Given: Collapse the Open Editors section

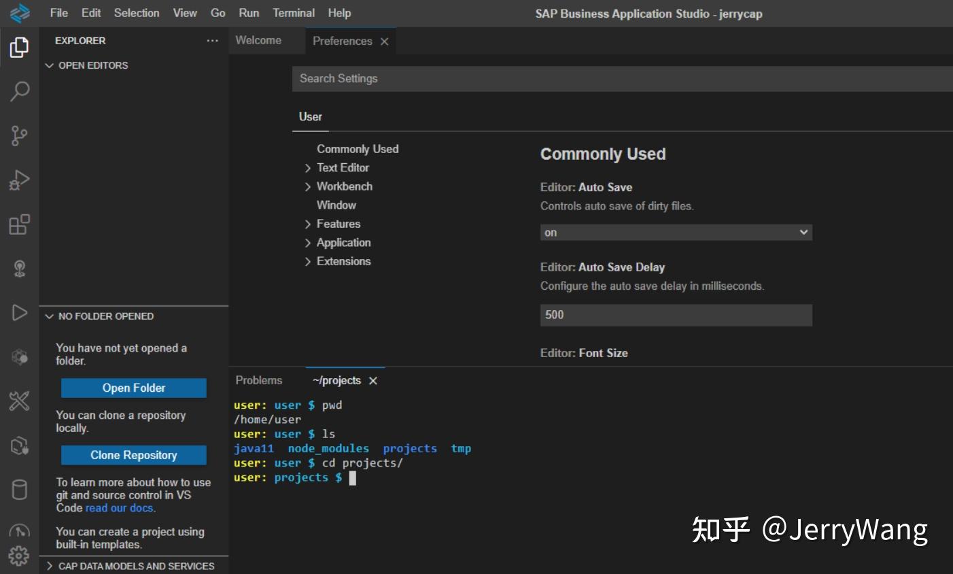Looking at the screenshot, I should coord(49,65).
